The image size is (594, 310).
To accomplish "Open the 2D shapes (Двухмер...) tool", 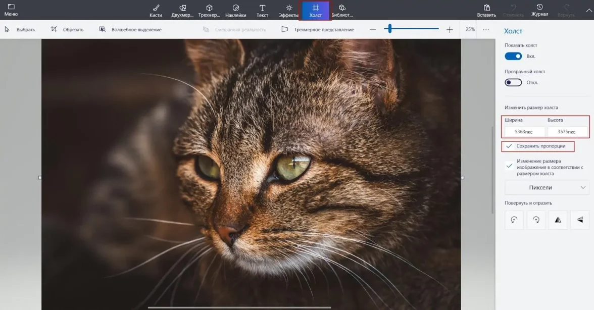I will click(182, 10).
